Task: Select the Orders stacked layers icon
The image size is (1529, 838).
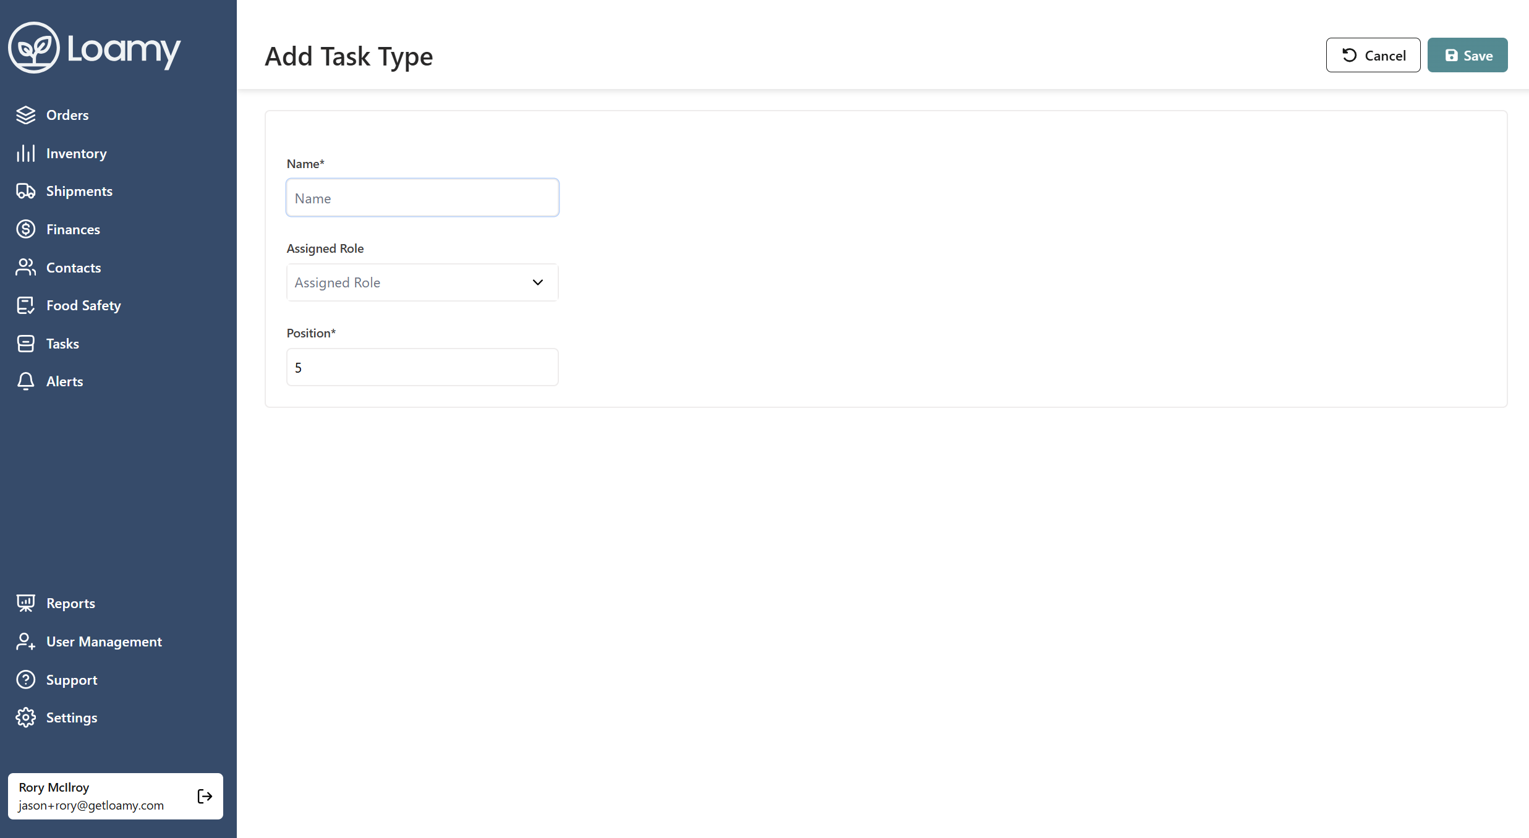Action: tap(25, 115)
